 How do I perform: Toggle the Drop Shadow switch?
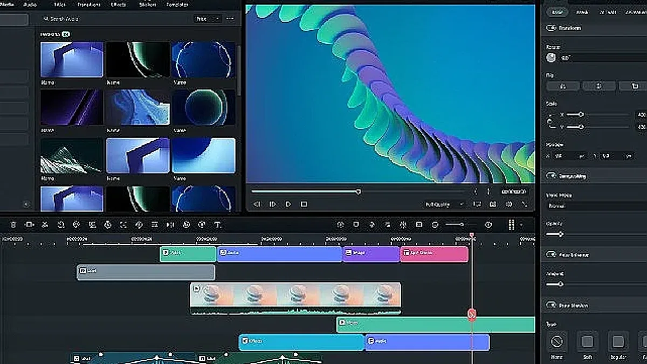point(552,305)
